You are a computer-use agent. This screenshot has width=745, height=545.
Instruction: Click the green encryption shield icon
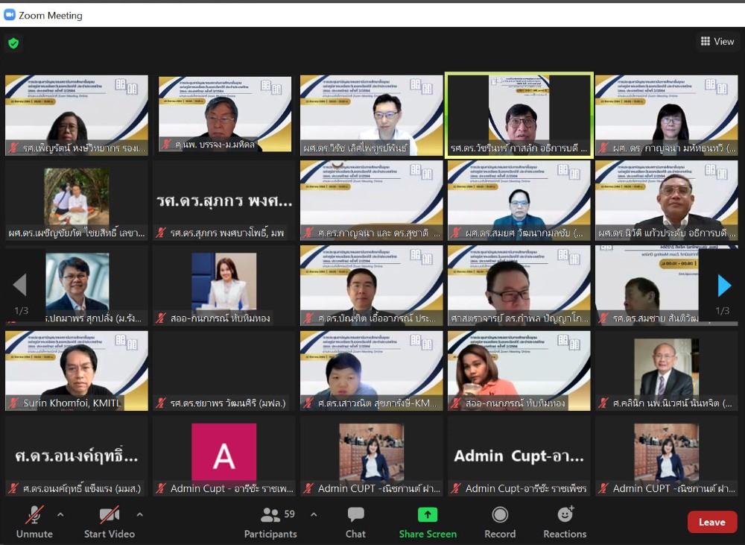13,43
